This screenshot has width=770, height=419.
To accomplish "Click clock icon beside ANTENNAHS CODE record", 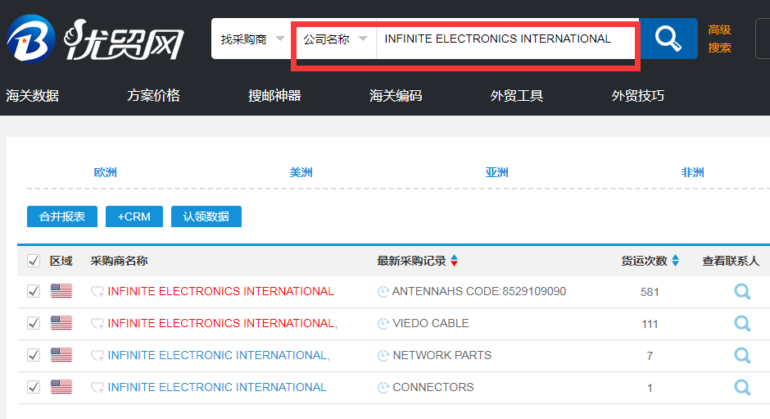I will 383,292.
